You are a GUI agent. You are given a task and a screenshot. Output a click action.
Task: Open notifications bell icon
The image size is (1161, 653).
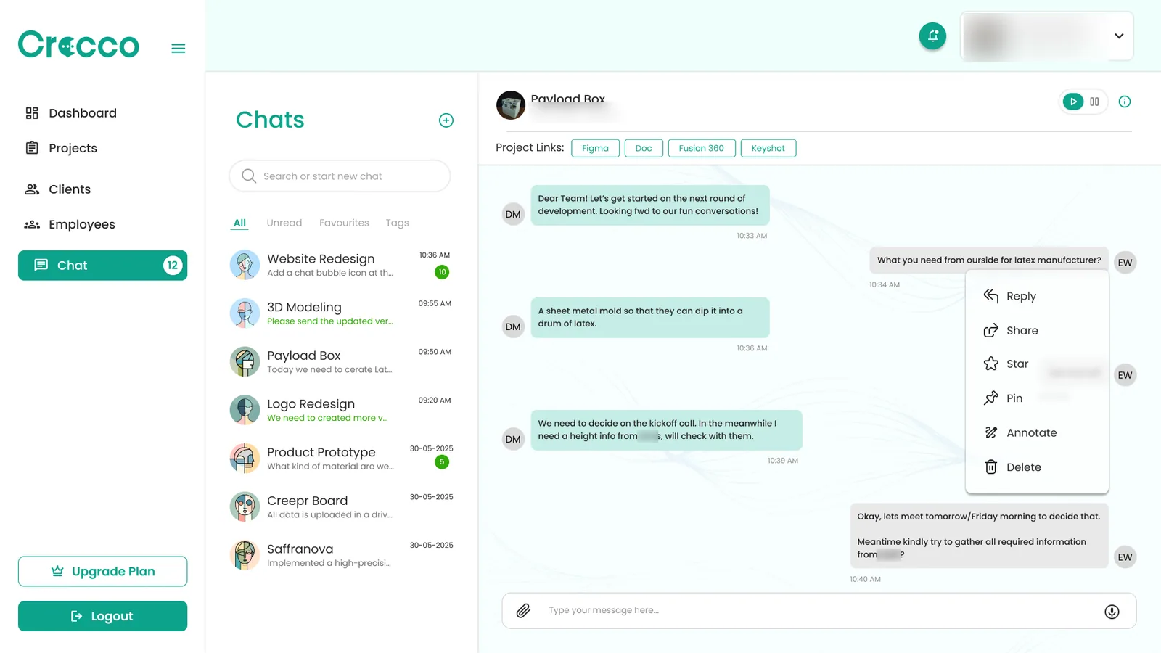(932, 36)
